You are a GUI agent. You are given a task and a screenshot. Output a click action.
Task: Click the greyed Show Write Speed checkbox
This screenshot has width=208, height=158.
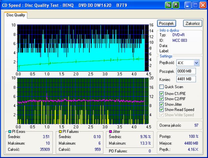point(161,115)
